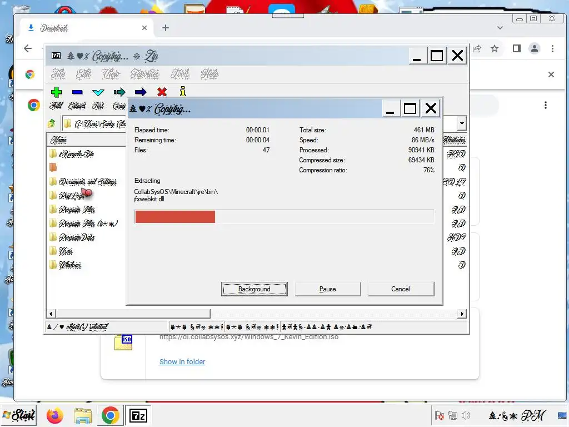The height and width of the screenshot is (427, 569).
Task: Click the Action Center flag tray icon
Action: point(440,415)
